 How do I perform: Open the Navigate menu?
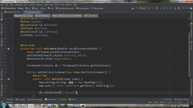(x=18, y=5)
